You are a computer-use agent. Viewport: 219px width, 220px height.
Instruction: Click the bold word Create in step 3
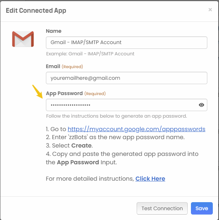pyautogui.click(x=81, y=146)
